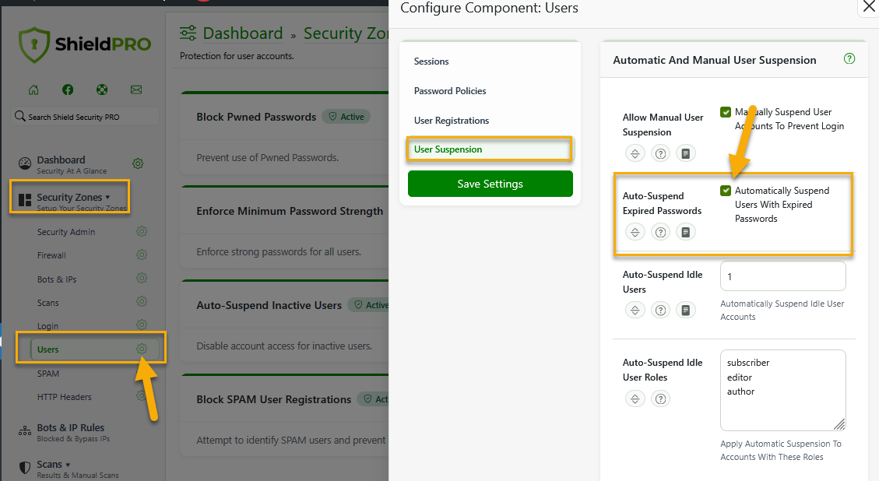Switch to the Password Policies tab

(x=450, y=91)
